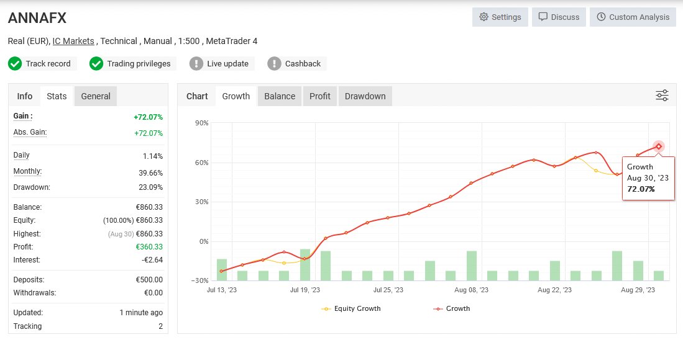
Task: Switch to the General tab
Action: [x=95, y=96]
